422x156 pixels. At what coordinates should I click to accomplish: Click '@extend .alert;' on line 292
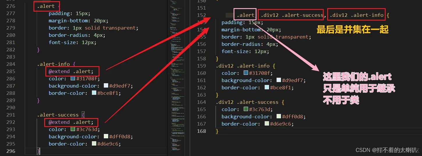[x=71, y=122]
